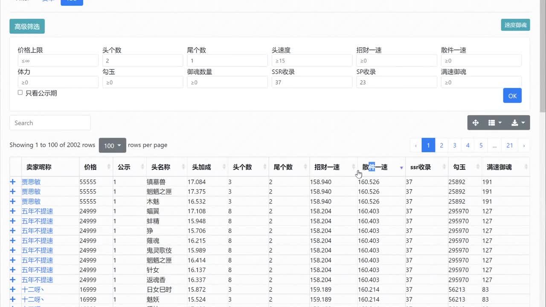
Task: Click the 御魂数量 input field
Action: 227,82
